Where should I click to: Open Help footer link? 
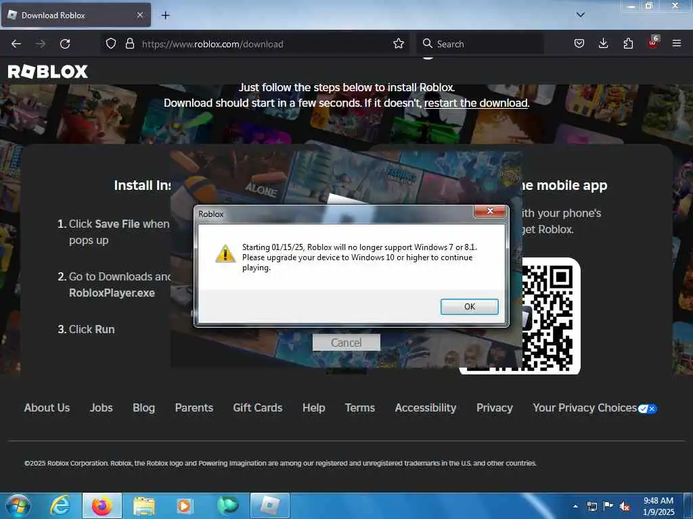pos(314,407)
